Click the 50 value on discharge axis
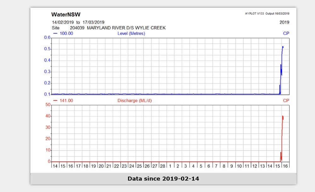 (x=48, y=105)
